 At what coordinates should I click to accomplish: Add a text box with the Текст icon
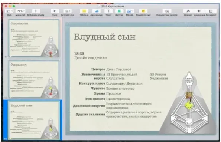click(108, 11)
